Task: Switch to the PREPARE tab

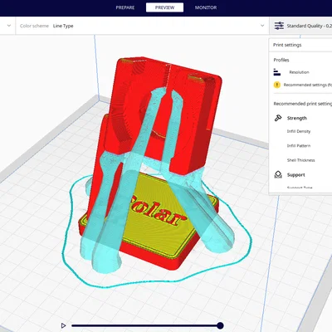Action: tap(125, 7)
